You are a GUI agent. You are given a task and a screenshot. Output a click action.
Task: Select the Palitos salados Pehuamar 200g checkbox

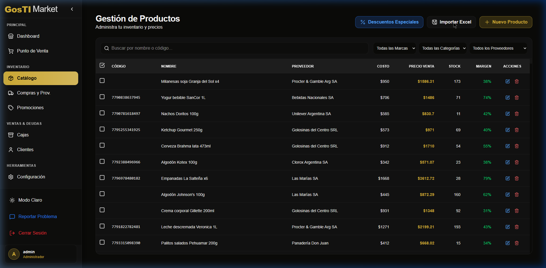[x=102, y=242]
